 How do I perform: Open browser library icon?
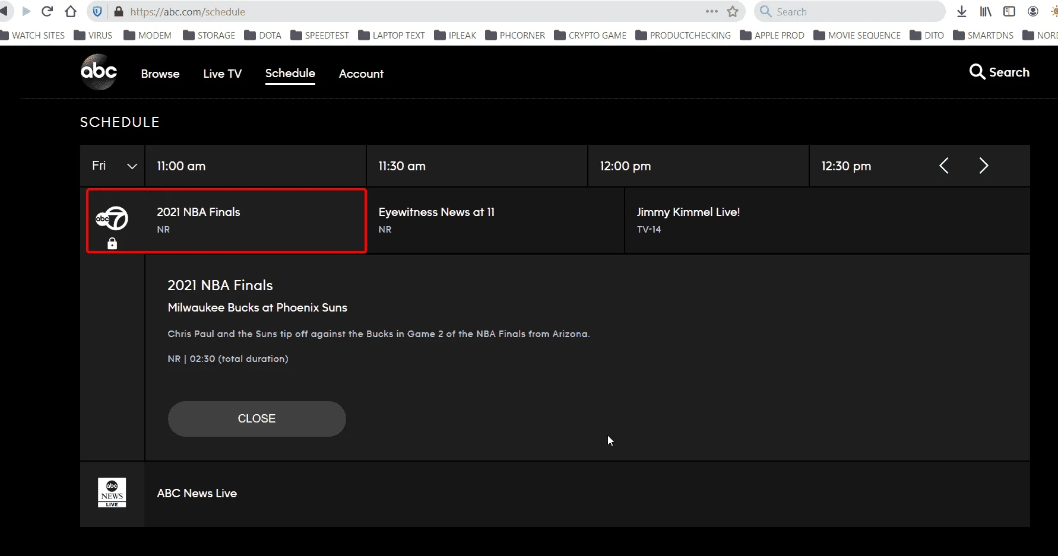[986, 11]
